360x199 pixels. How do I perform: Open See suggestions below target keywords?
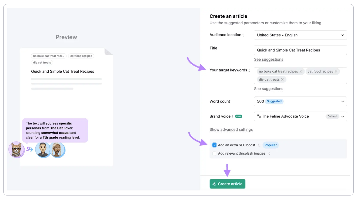[x=269, y=89]
